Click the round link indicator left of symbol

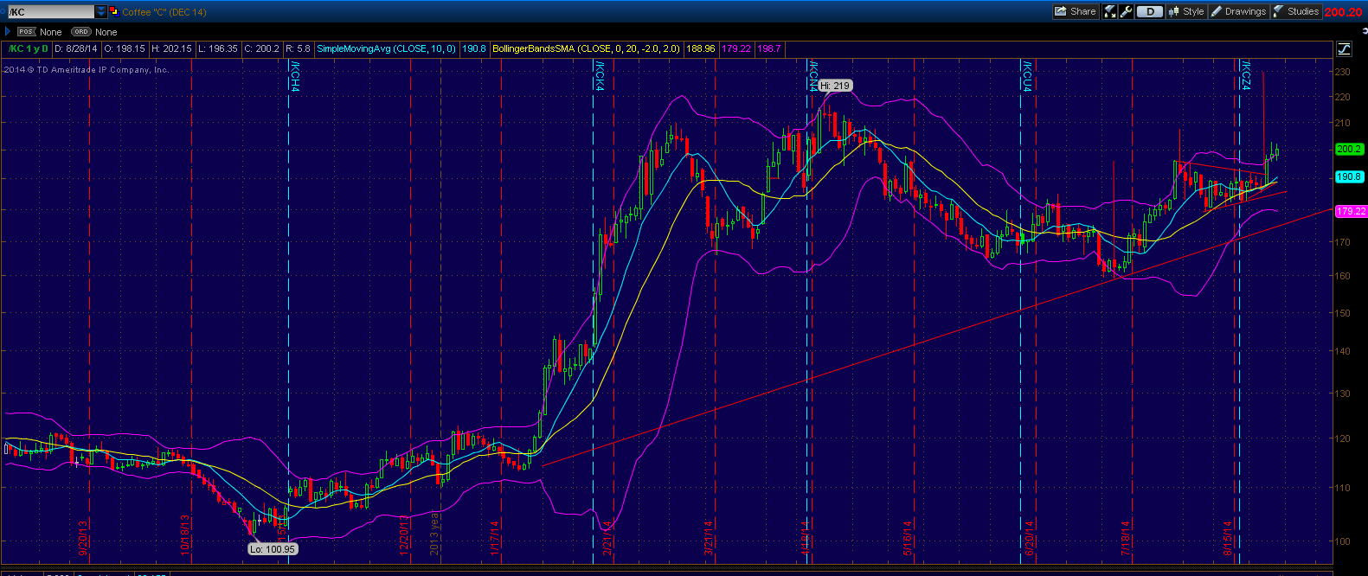pos(3,12)
